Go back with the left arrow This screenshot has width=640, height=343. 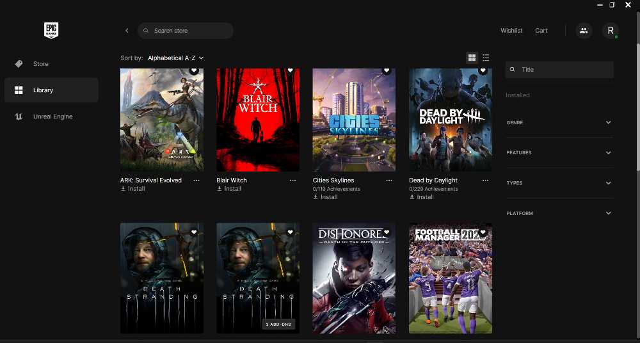(127, 31)
